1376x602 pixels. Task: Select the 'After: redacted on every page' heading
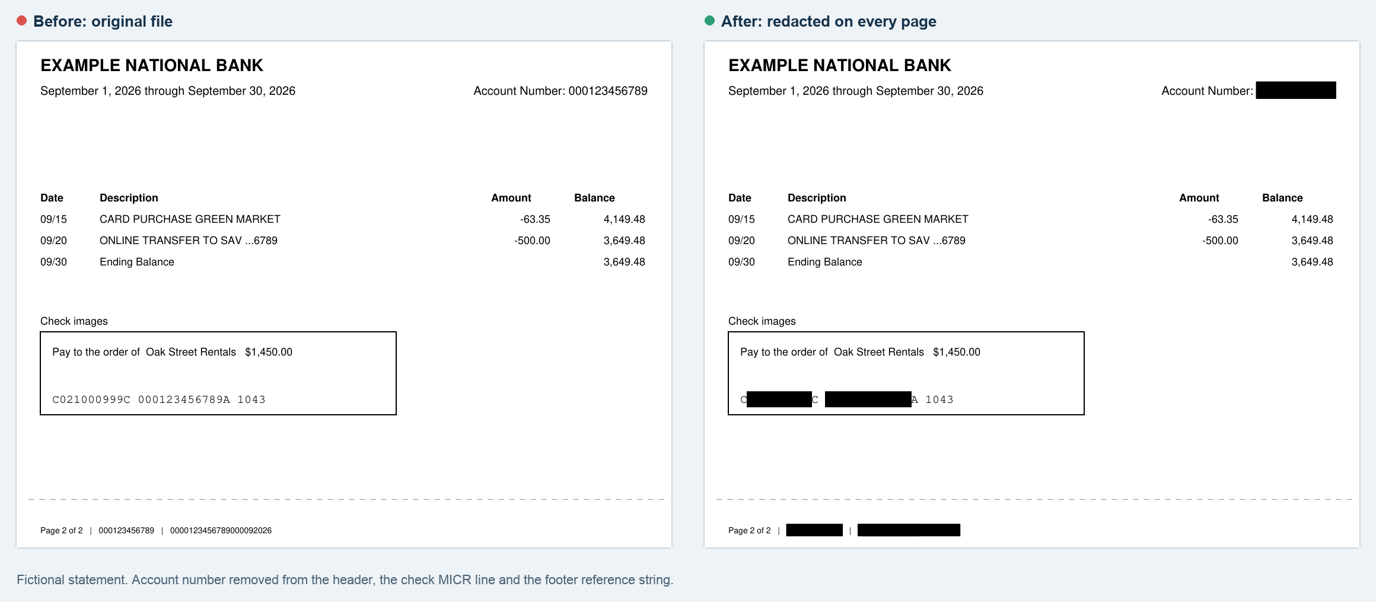point(829,21)
